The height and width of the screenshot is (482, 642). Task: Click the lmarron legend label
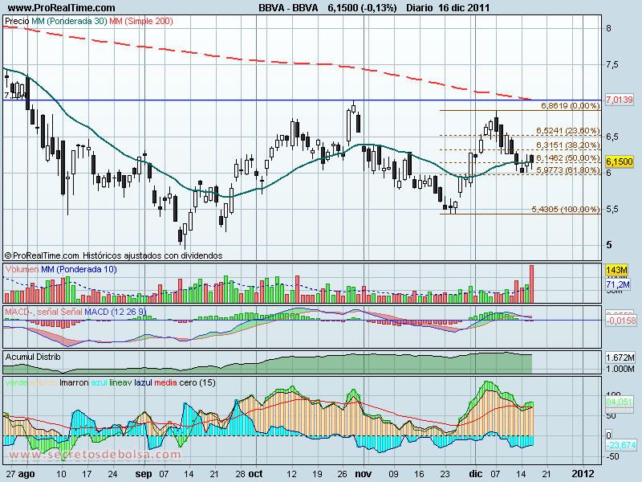tap(74, 382)
